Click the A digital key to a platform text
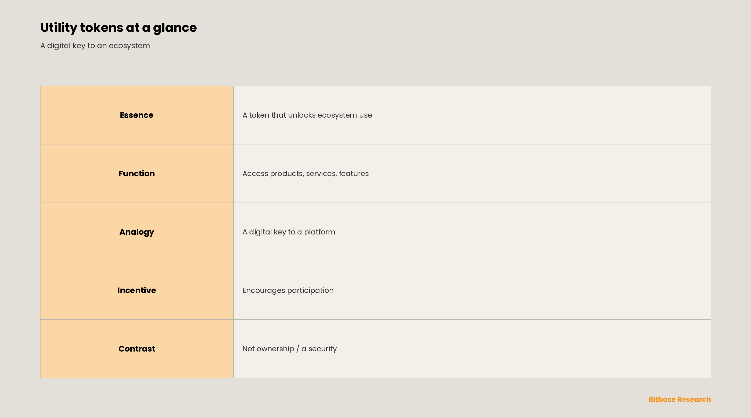This screenshot has height=418, width=751. 289,232
